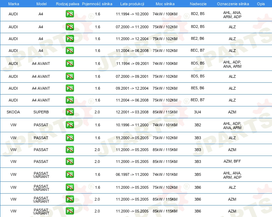Image resolution: width=272 pixels, height=217 pixels.
Task: Click AHL, ANA, ARM, ADP in the PASSAT VARIANT row
Action: tap(232, 175)
